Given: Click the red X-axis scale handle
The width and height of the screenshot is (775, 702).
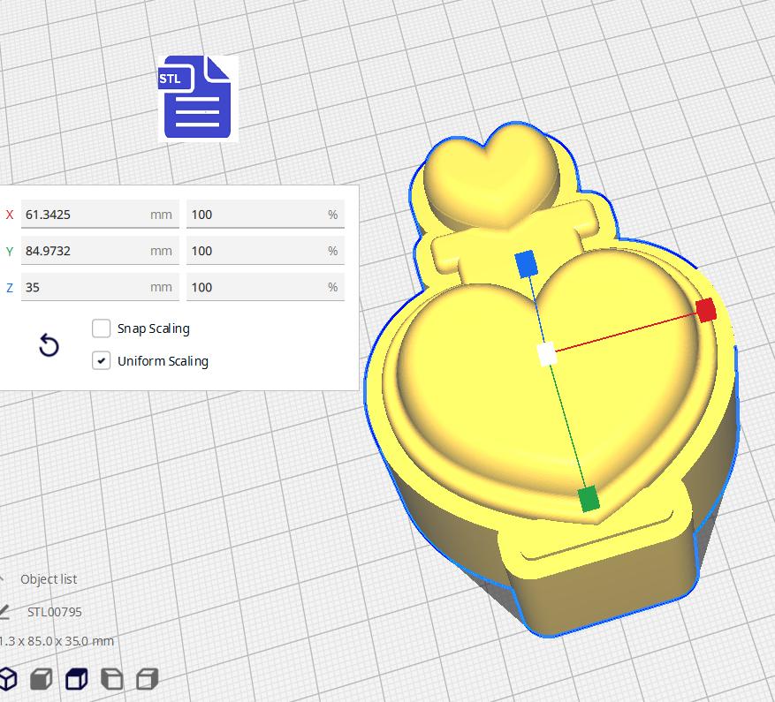Looking at the screenshot, I should pos(705,310).
